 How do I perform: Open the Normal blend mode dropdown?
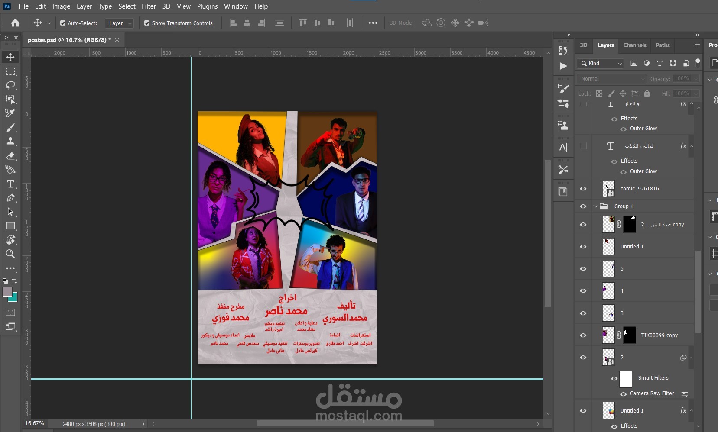point(612,79)
